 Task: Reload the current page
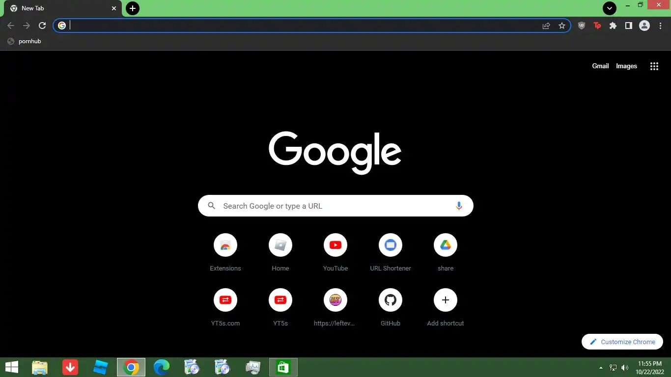[42, 26]
